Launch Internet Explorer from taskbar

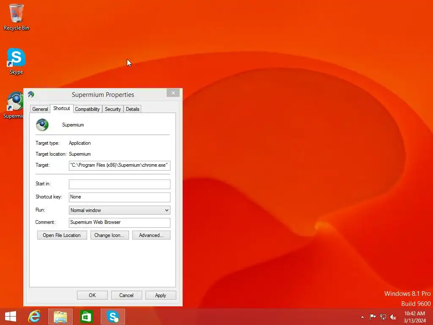34,317
